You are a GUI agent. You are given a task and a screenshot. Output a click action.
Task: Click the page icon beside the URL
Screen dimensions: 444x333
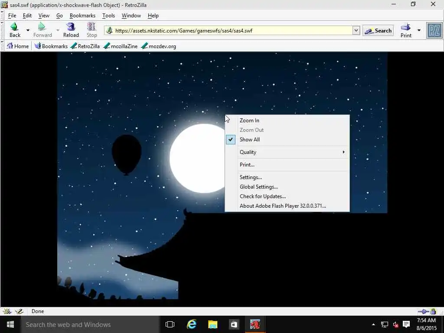(110, 31)
